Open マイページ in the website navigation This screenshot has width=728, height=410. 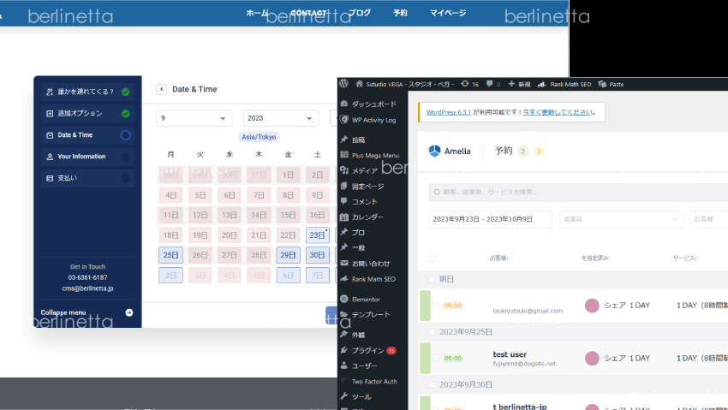448,13
